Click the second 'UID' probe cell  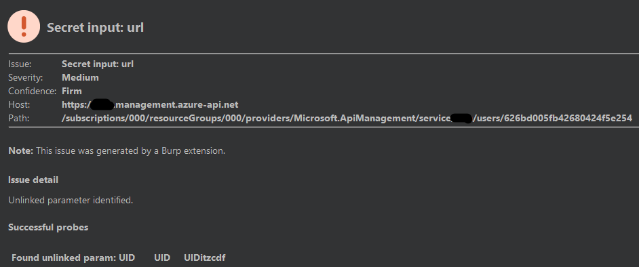[162, 258]
